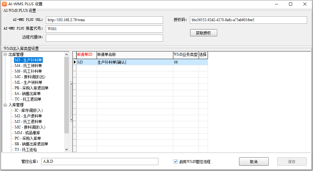Click the tree scrollbar up arrow

67,54
